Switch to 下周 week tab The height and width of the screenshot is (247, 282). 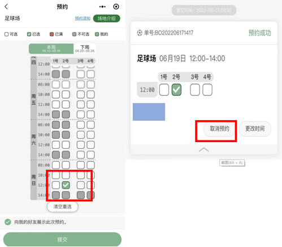coord(85,48)
